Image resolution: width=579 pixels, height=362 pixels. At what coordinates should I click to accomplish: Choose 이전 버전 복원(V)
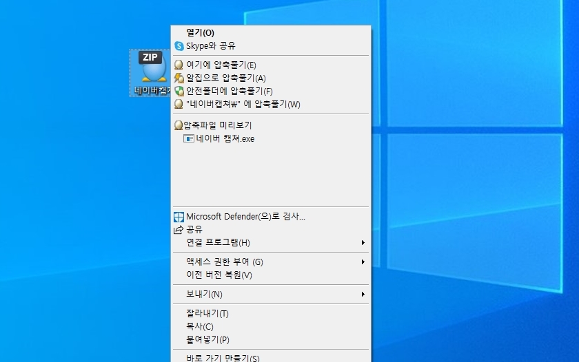[x=271, y=275]
